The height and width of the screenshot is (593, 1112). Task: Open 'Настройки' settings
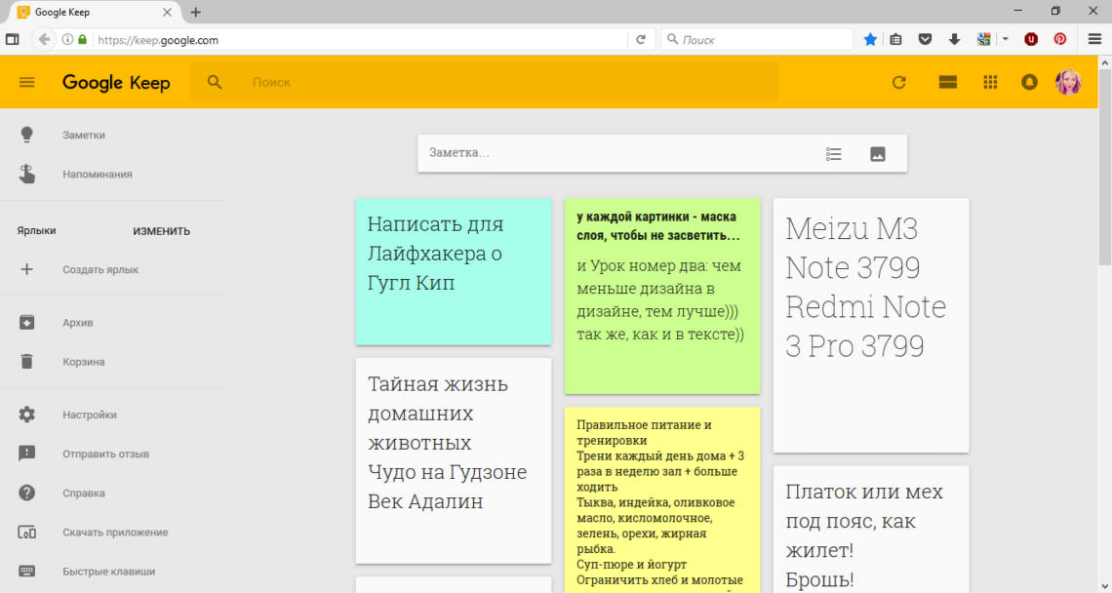tap(89, 415)
